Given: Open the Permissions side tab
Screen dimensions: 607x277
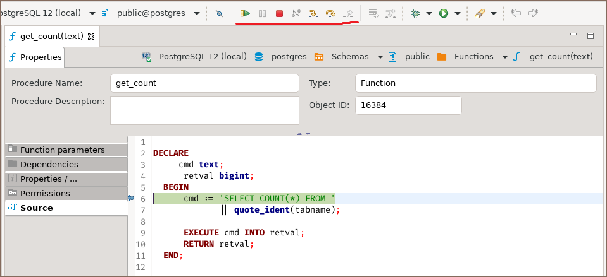Looking at the screenshot, I should pyautogui.click(x=45, y=193).
